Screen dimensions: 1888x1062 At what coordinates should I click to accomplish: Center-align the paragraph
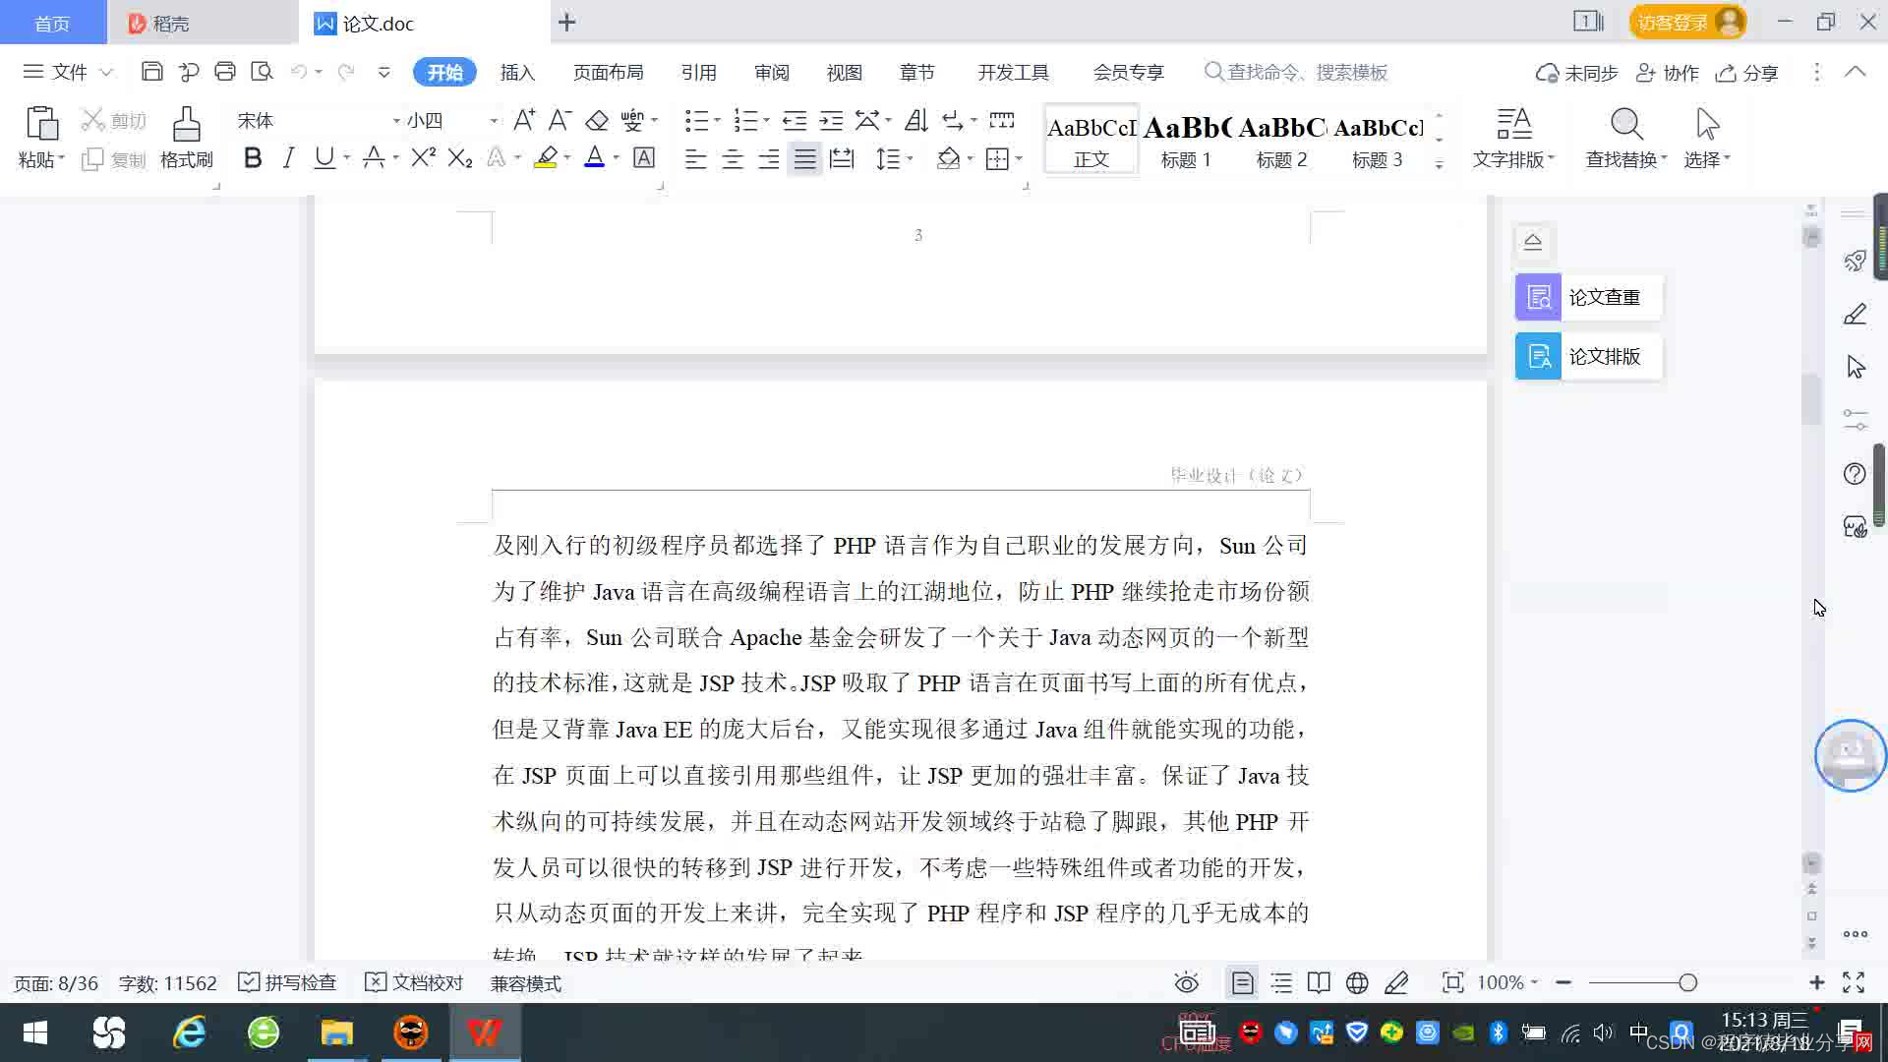pos(733,159)
